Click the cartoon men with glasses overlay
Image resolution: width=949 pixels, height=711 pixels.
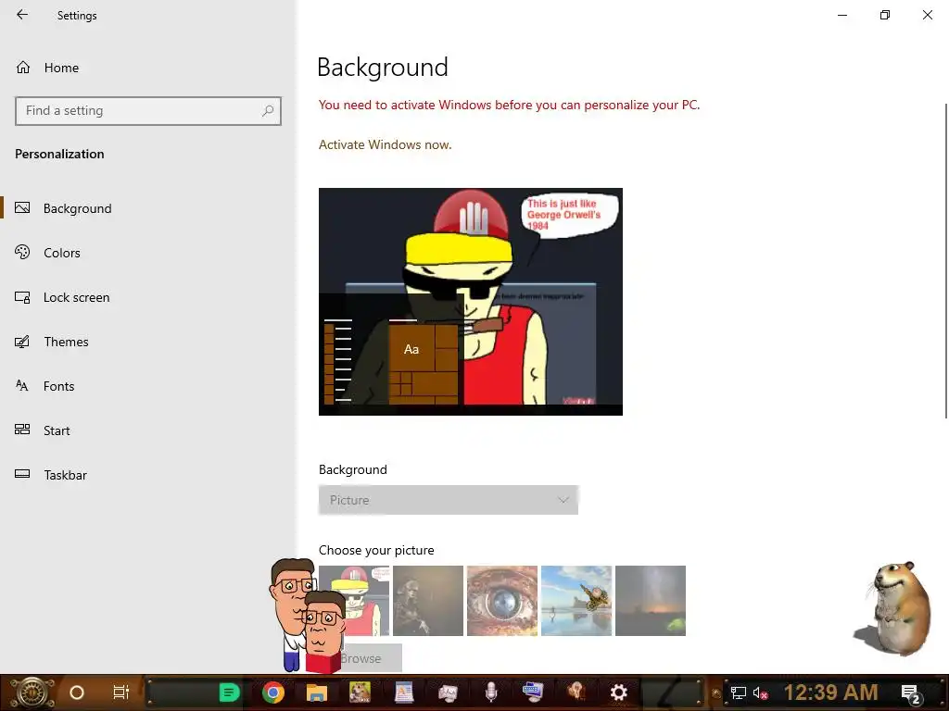[x=309, y=616]
